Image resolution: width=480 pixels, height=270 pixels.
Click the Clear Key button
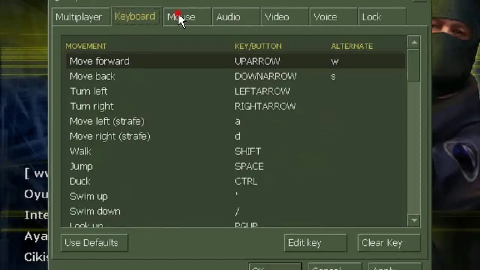pyautogui.click(x=389, y=243)
